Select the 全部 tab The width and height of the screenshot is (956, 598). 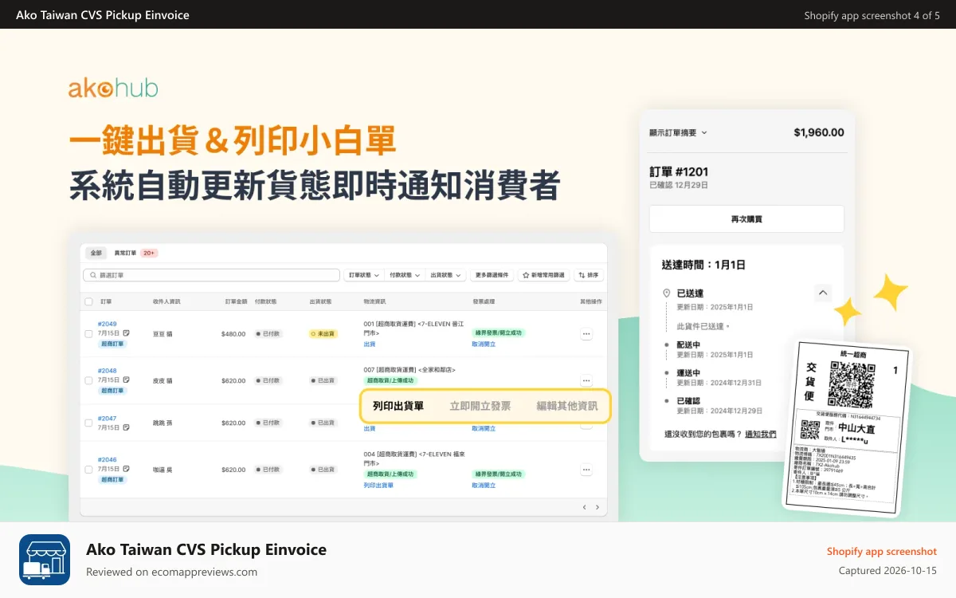(x=96, y=253)
